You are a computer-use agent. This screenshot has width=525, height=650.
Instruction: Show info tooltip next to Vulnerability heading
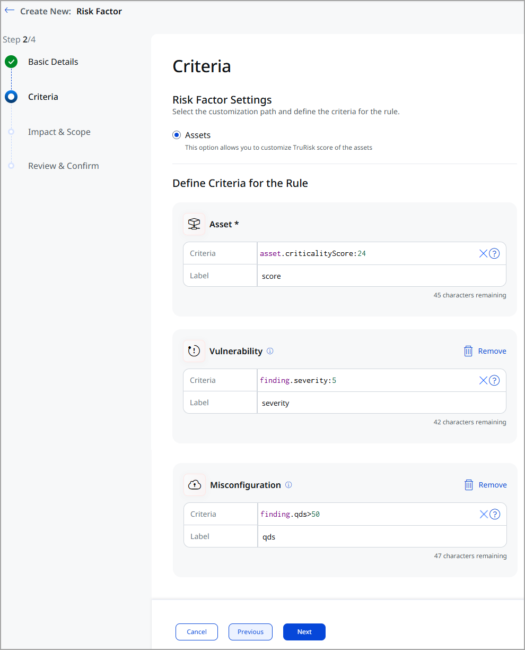270,351
